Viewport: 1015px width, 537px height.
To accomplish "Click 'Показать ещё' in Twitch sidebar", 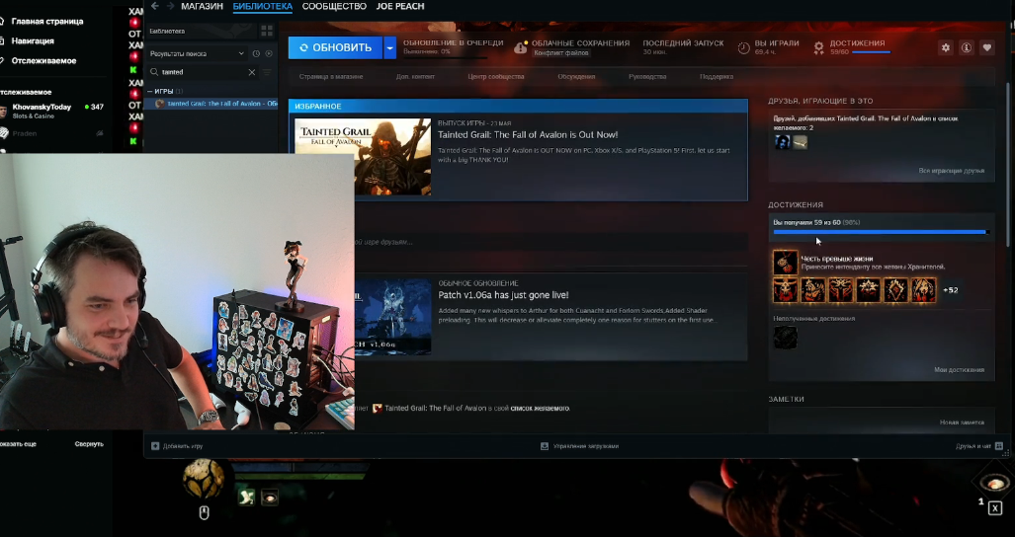I will tap(18, 444).
